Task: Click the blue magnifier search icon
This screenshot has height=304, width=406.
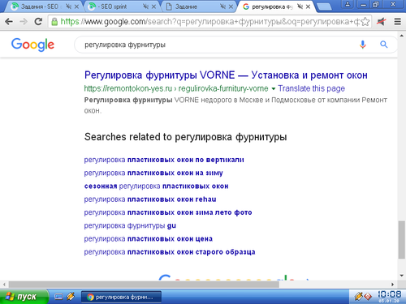Action: (383, 45)
